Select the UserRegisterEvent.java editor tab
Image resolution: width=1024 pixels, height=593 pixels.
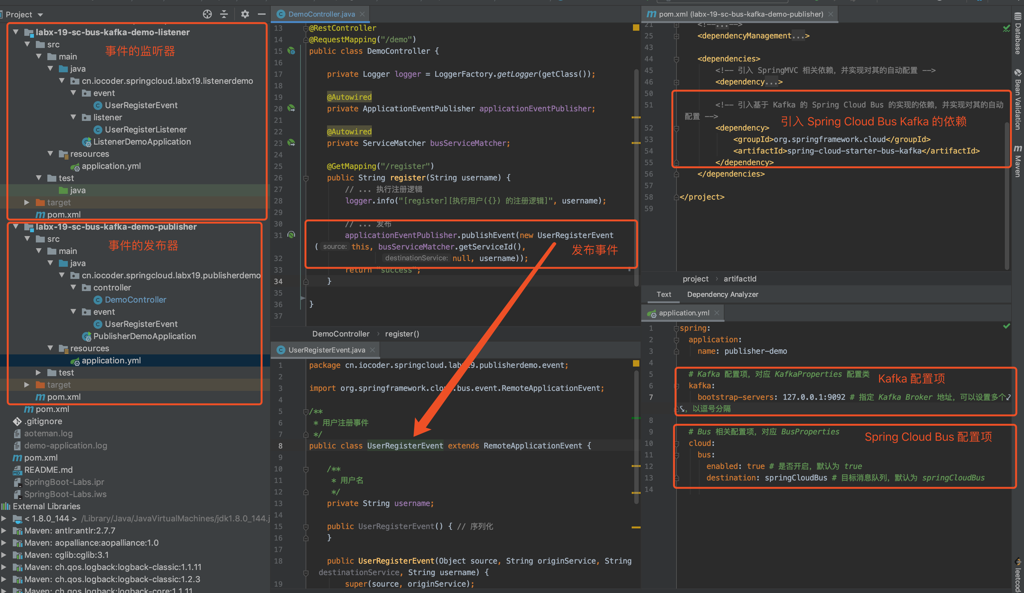[x=326, y=350]
